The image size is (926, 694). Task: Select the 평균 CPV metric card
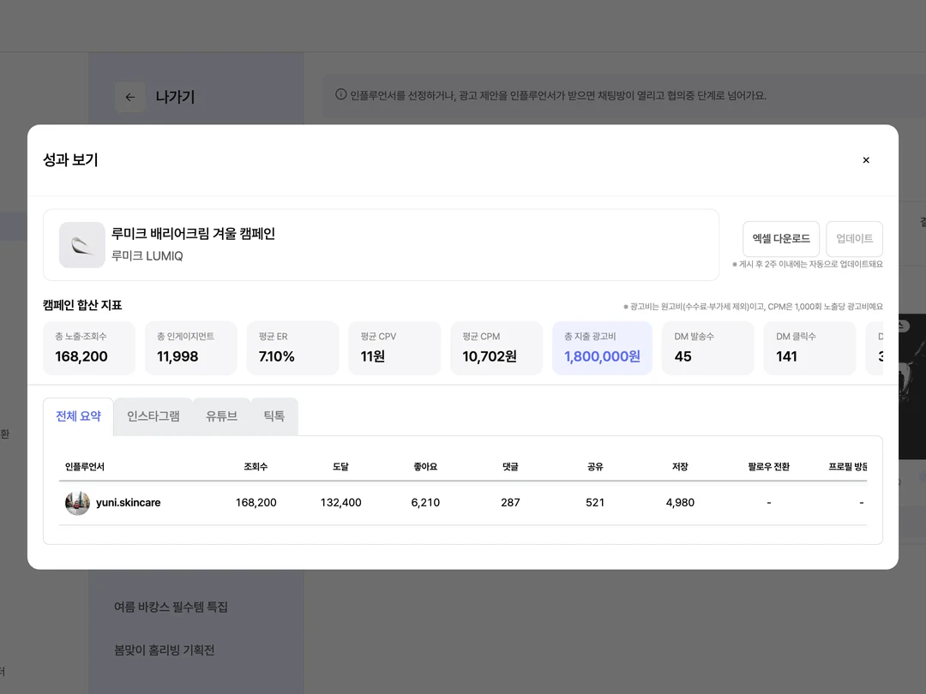(x=394, y=348)
